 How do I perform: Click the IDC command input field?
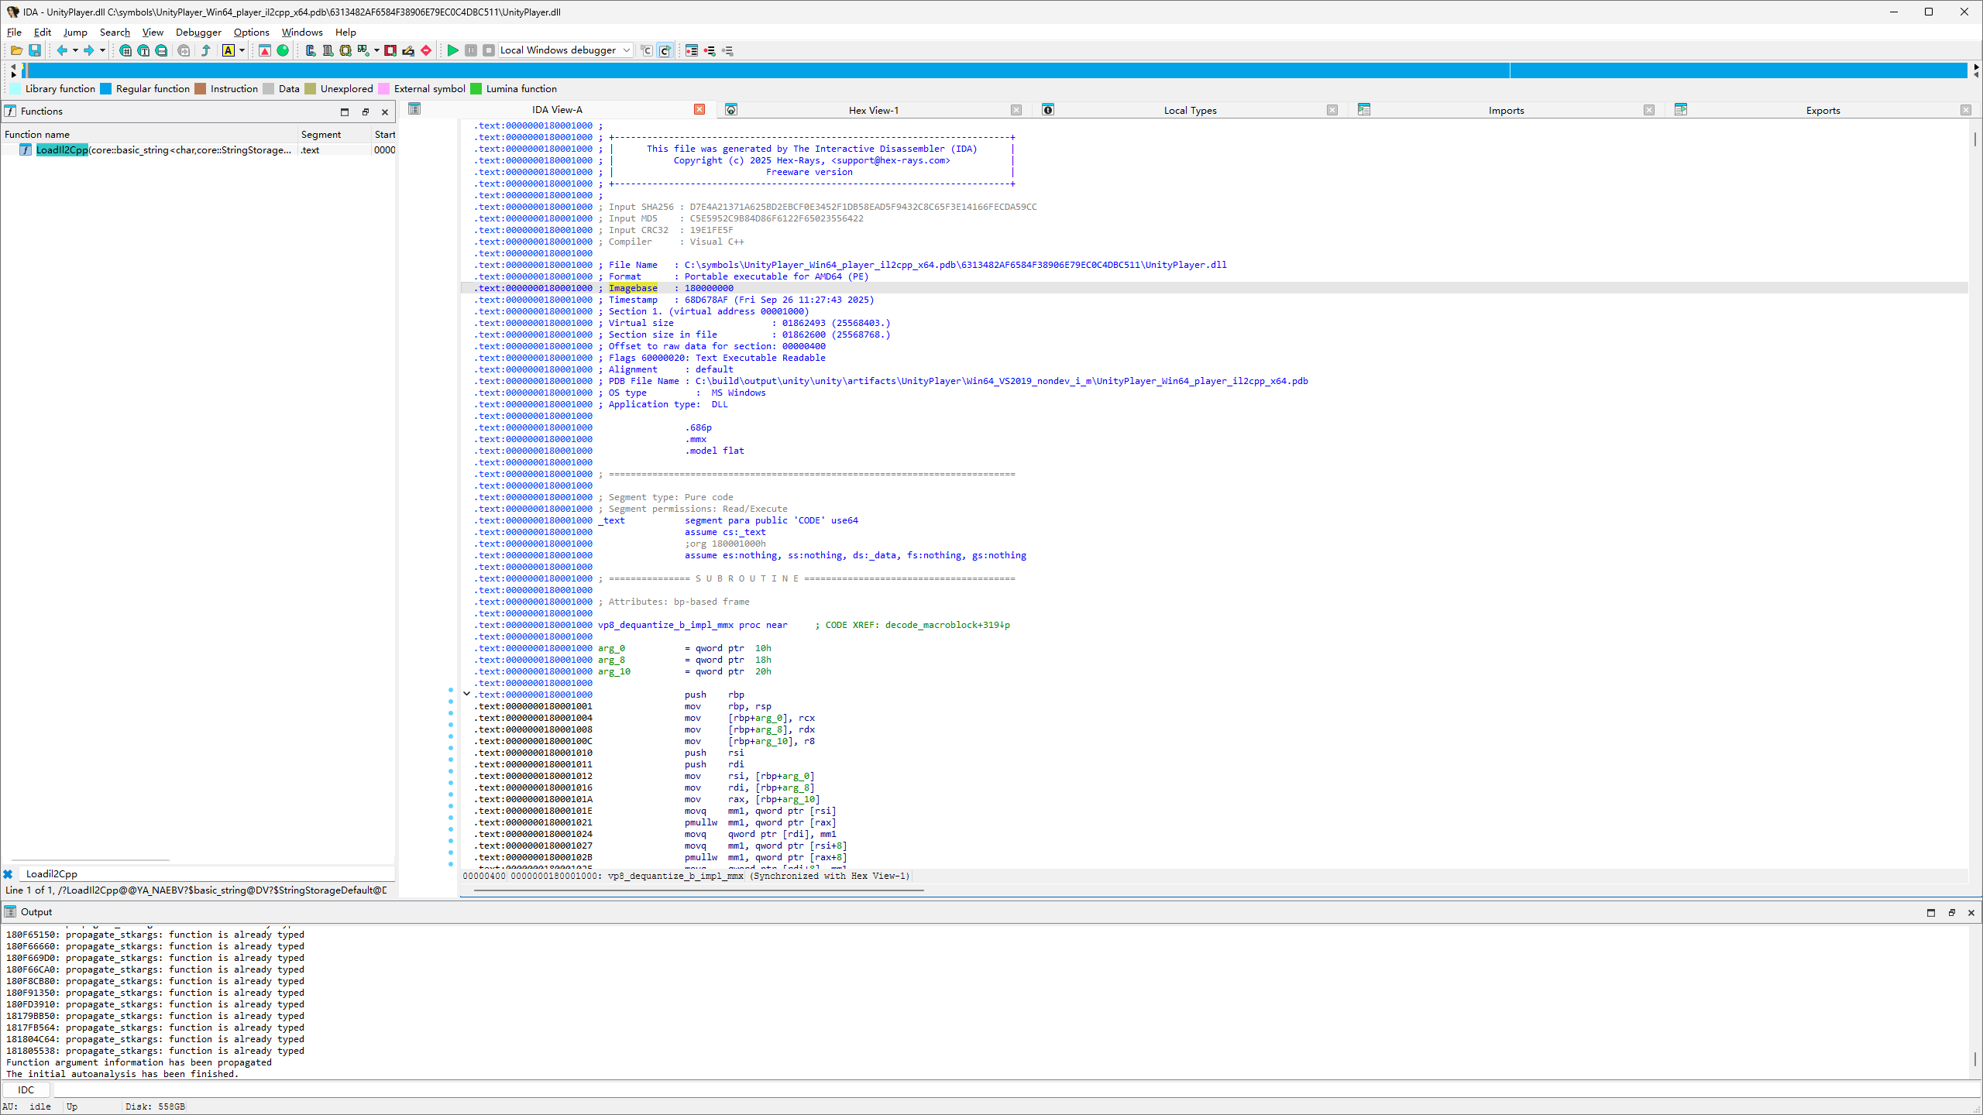click(1007, 1089)
